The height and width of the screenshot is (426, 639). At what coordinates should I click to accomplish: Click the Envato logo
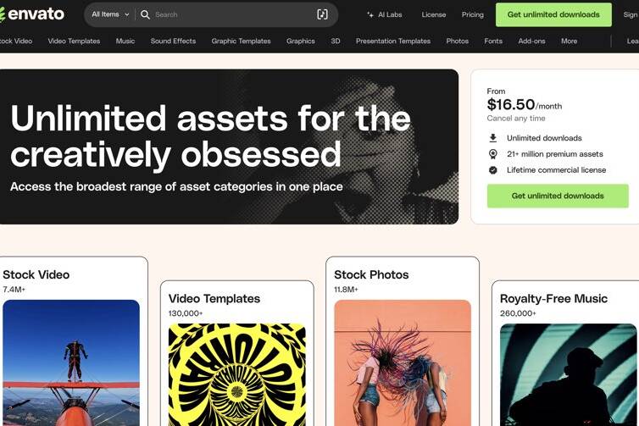click(32, 14)
